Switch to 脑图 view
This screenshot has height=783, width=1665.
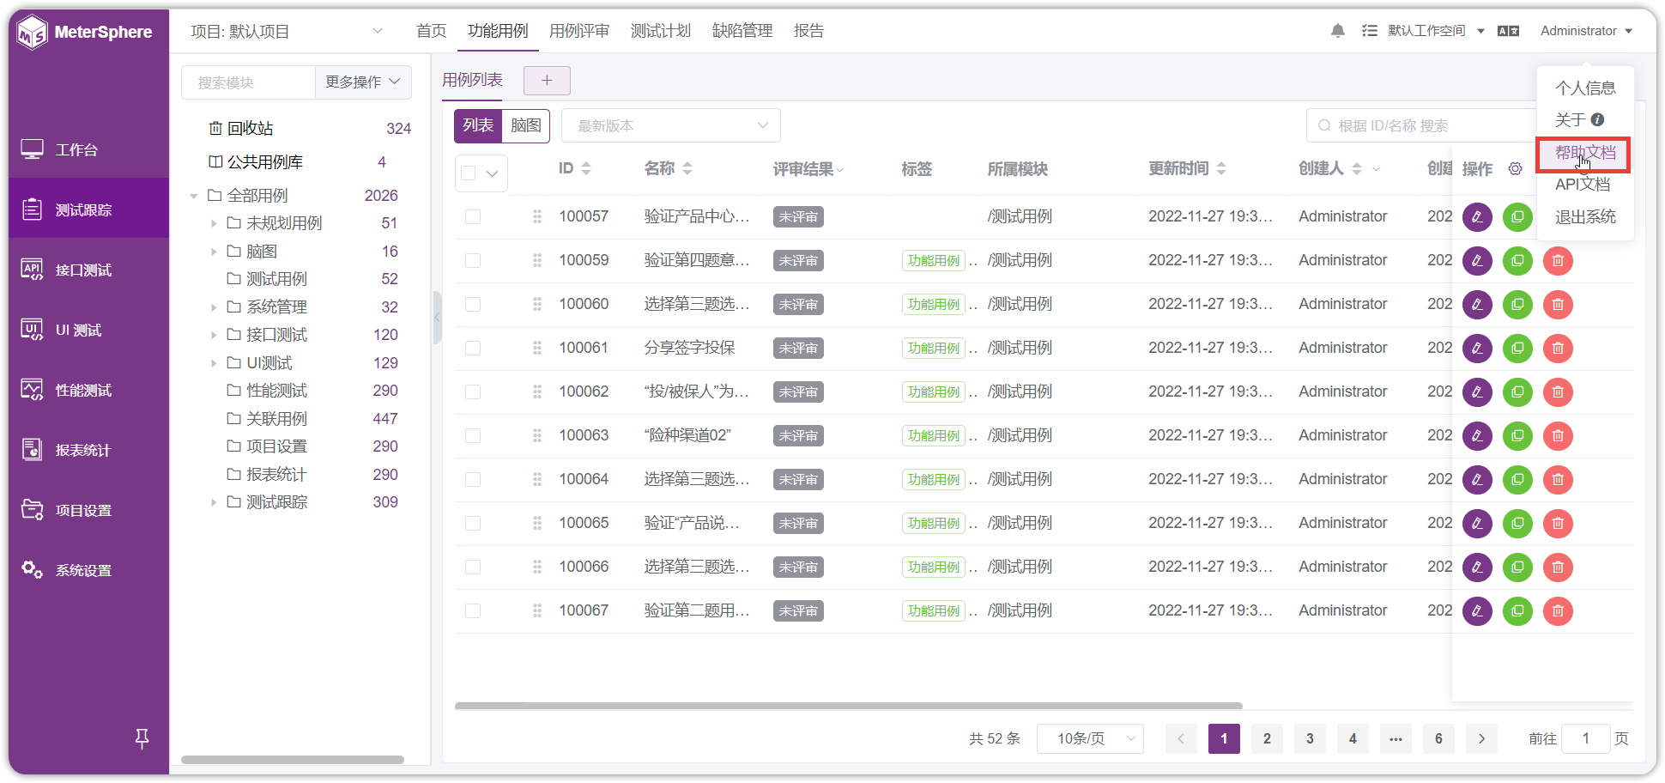point(526,125)
